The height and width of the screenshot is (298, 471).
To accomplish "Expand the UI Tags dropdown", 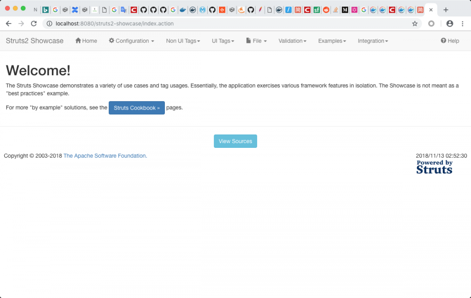I will (x=223, y=41).
